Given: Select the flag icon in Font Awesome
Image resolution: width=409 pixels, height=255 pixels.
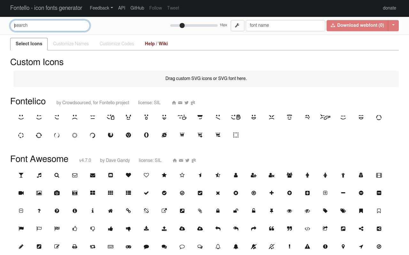Looking at the screenshot, I should click(21, 229).
